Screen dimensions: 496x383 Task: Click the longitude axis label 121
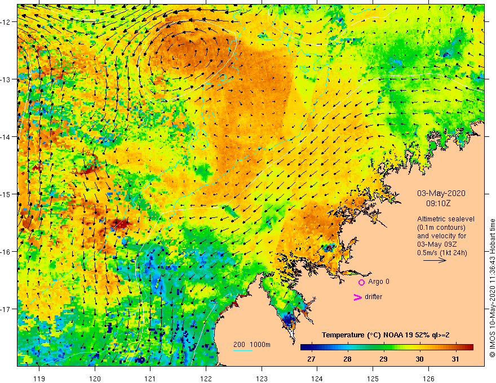(x=150, y=378)
